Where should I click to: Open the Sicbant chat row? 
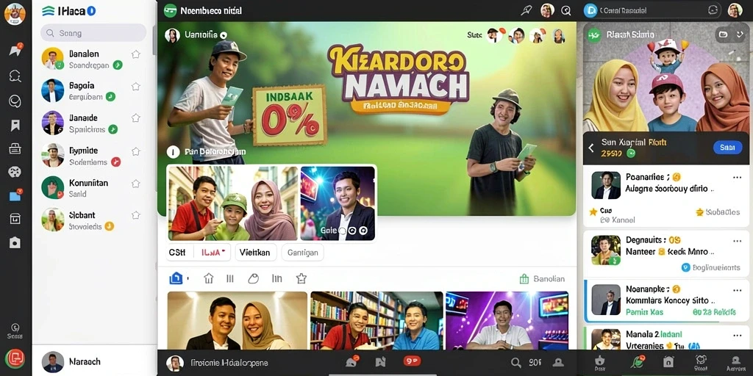93,220
